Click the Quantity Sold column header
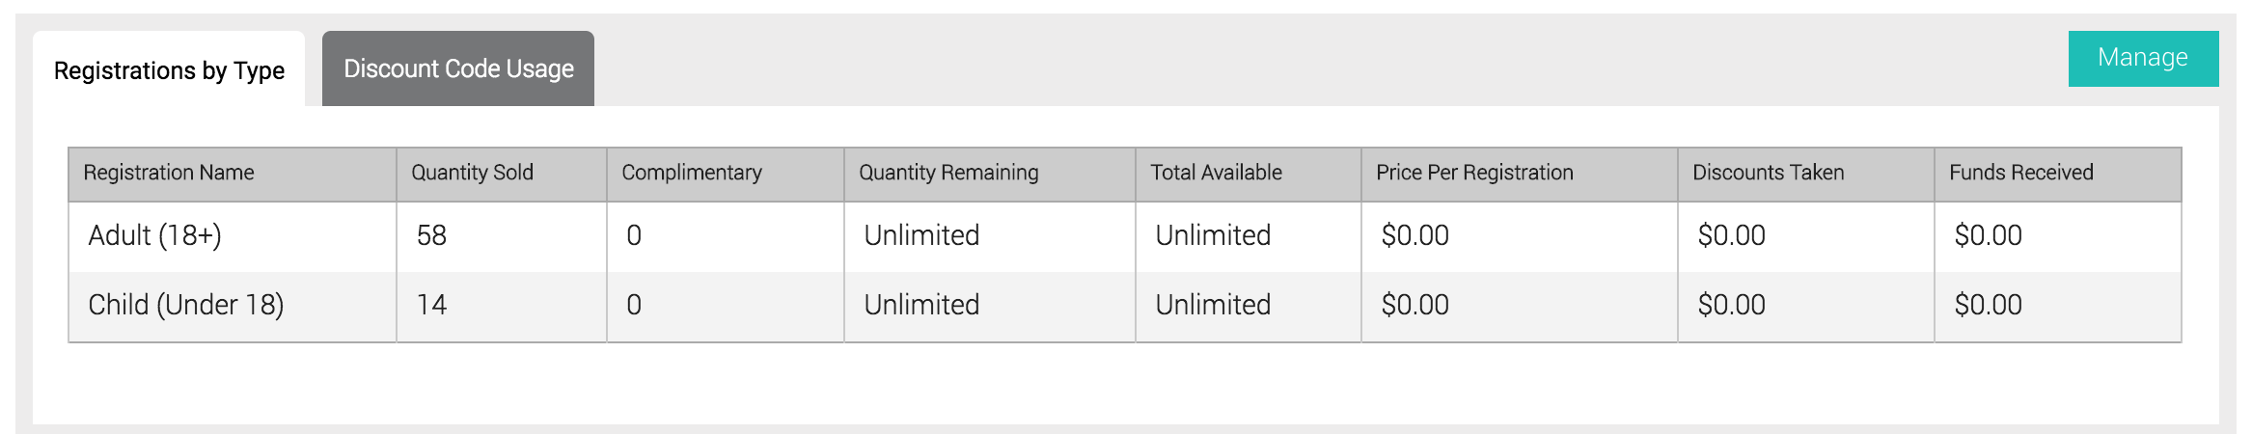This screenshot has width=2252, height=434. pyautogui.click(x=472, y=173)
